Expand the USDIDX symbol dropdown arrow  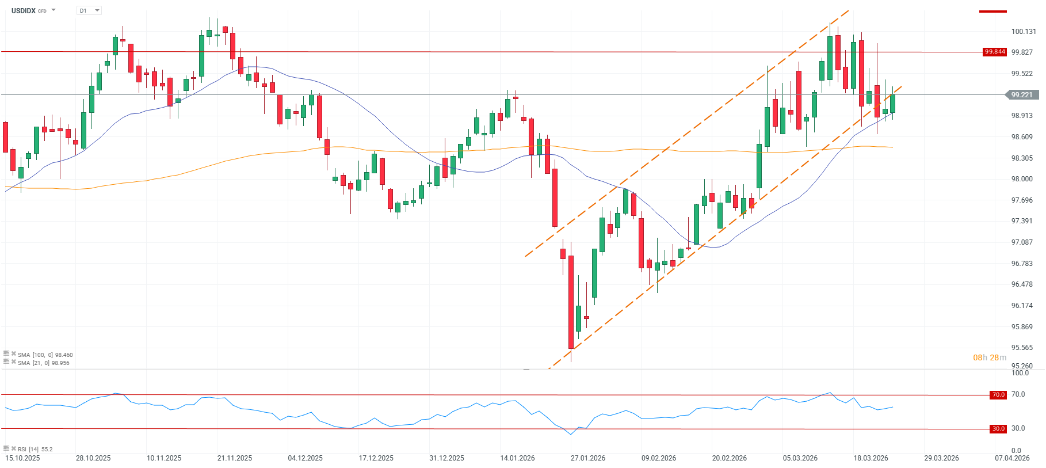54,10
